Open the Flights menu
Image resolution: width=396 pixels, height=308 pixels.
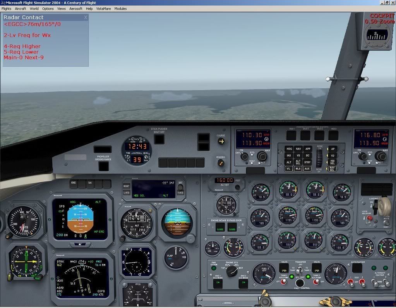pyautogui.click(x=6, y=8)
